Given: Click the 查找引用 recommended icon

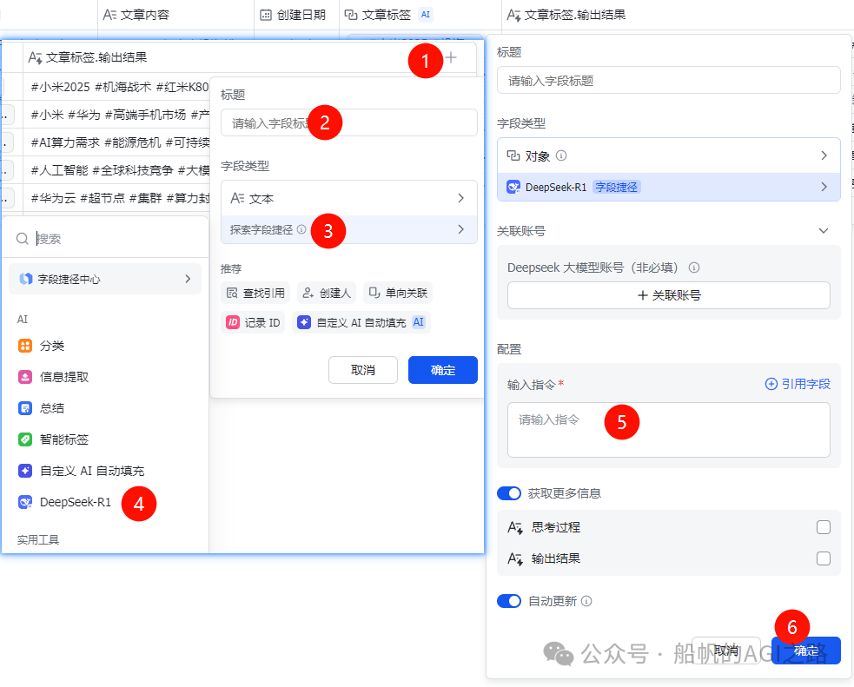Looking at the screenshot, I should click(x=232, y=293).
